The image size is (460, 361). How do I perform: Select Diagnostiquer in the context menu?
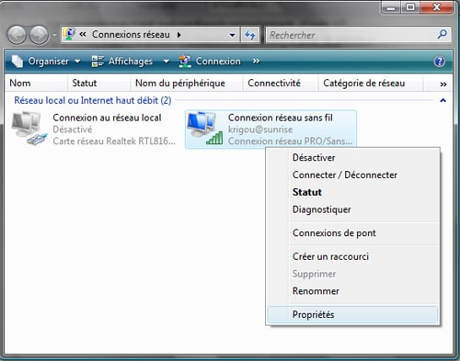[352, 209]
